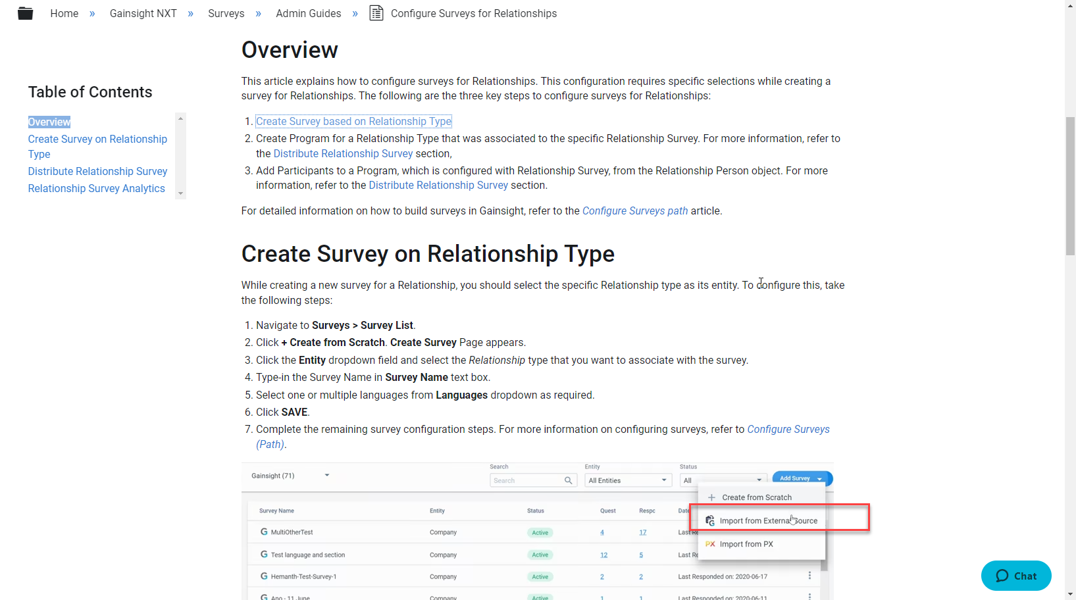Click the document icon beside the page title
This screenshot has width=1076, height=600.
(x=376, y=13)
